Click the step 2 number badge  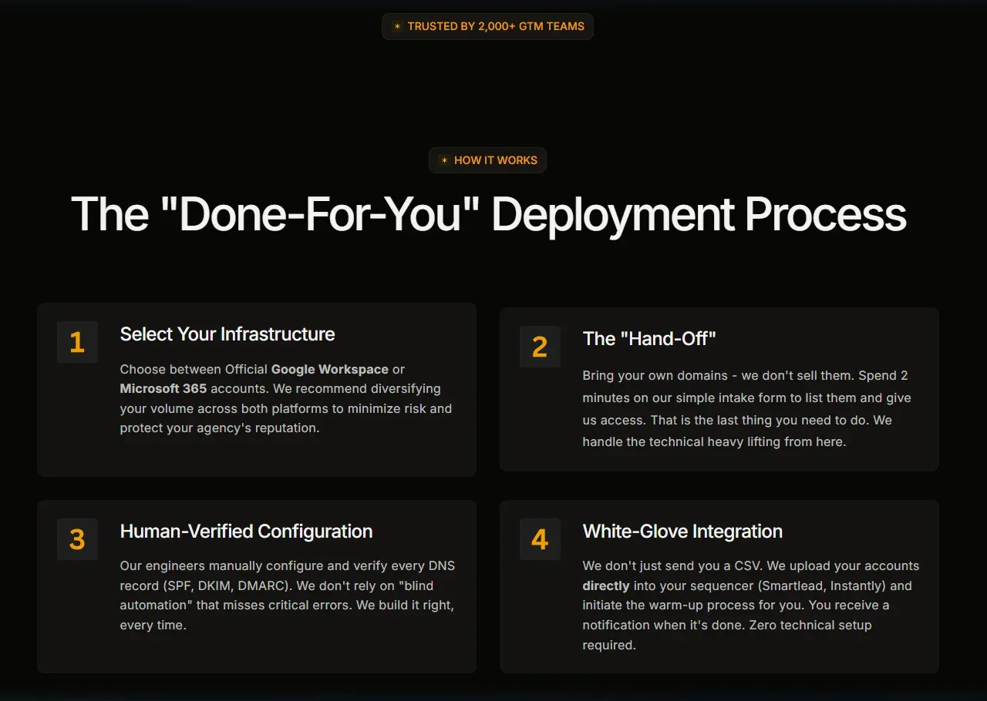(x=540, y=347)
